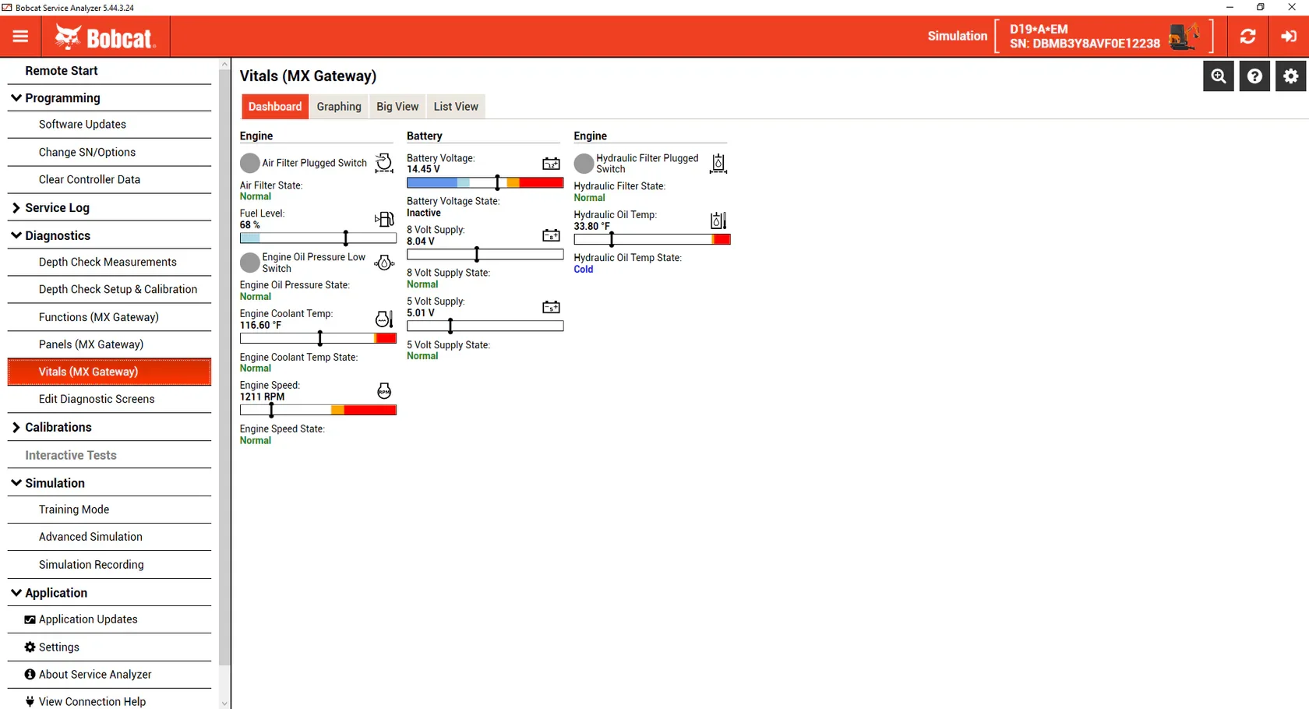Click the sidebar scroll down arrow
Image resolution: width=1309 pixels, height=709 pixels.
[224, 704]
